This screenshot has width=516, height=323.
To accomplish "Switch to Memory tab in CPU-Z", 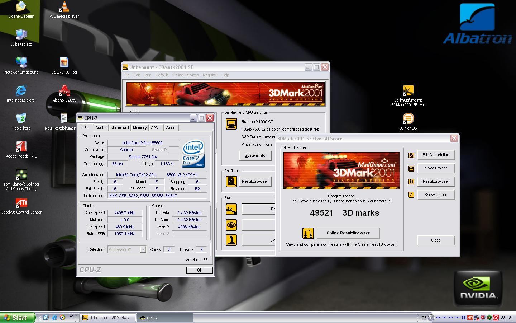I will pos(140,128).
